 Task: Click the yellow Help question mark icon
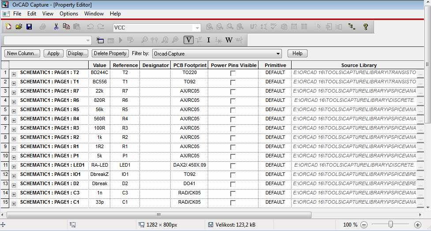[x=366, y=26]
